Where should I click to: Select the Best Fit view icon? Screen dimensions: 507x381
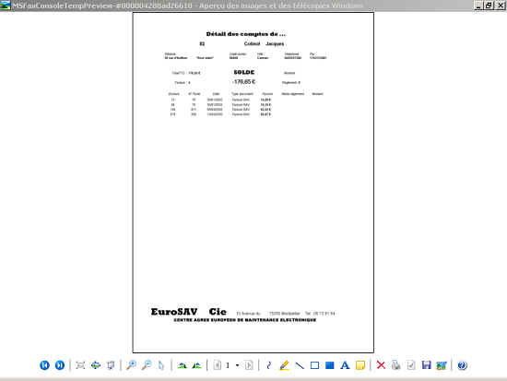point(80,365)
